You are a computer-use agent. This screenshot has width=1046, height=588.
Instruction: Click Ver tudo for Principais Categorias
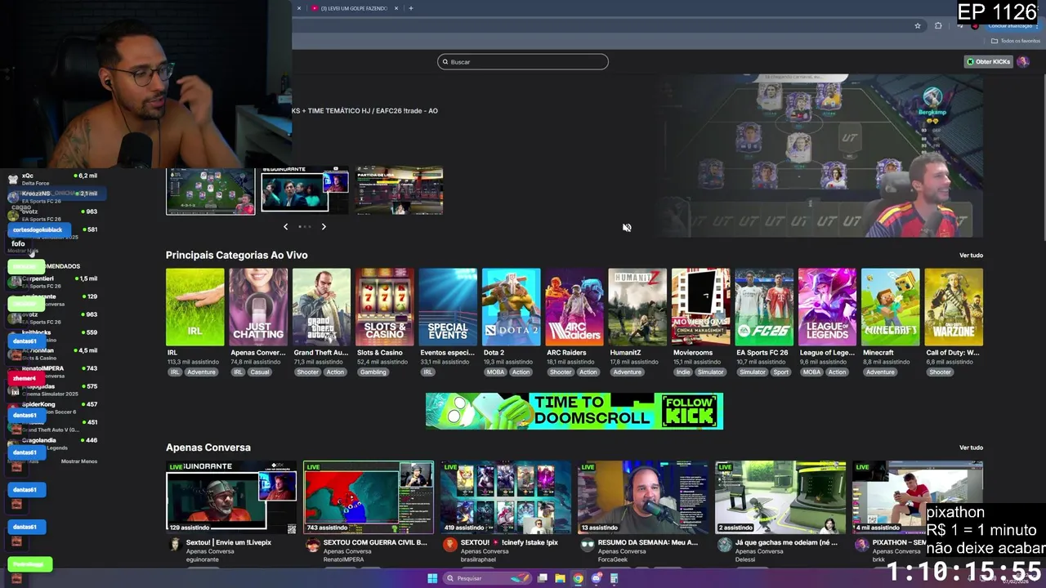tap(971, 256)
